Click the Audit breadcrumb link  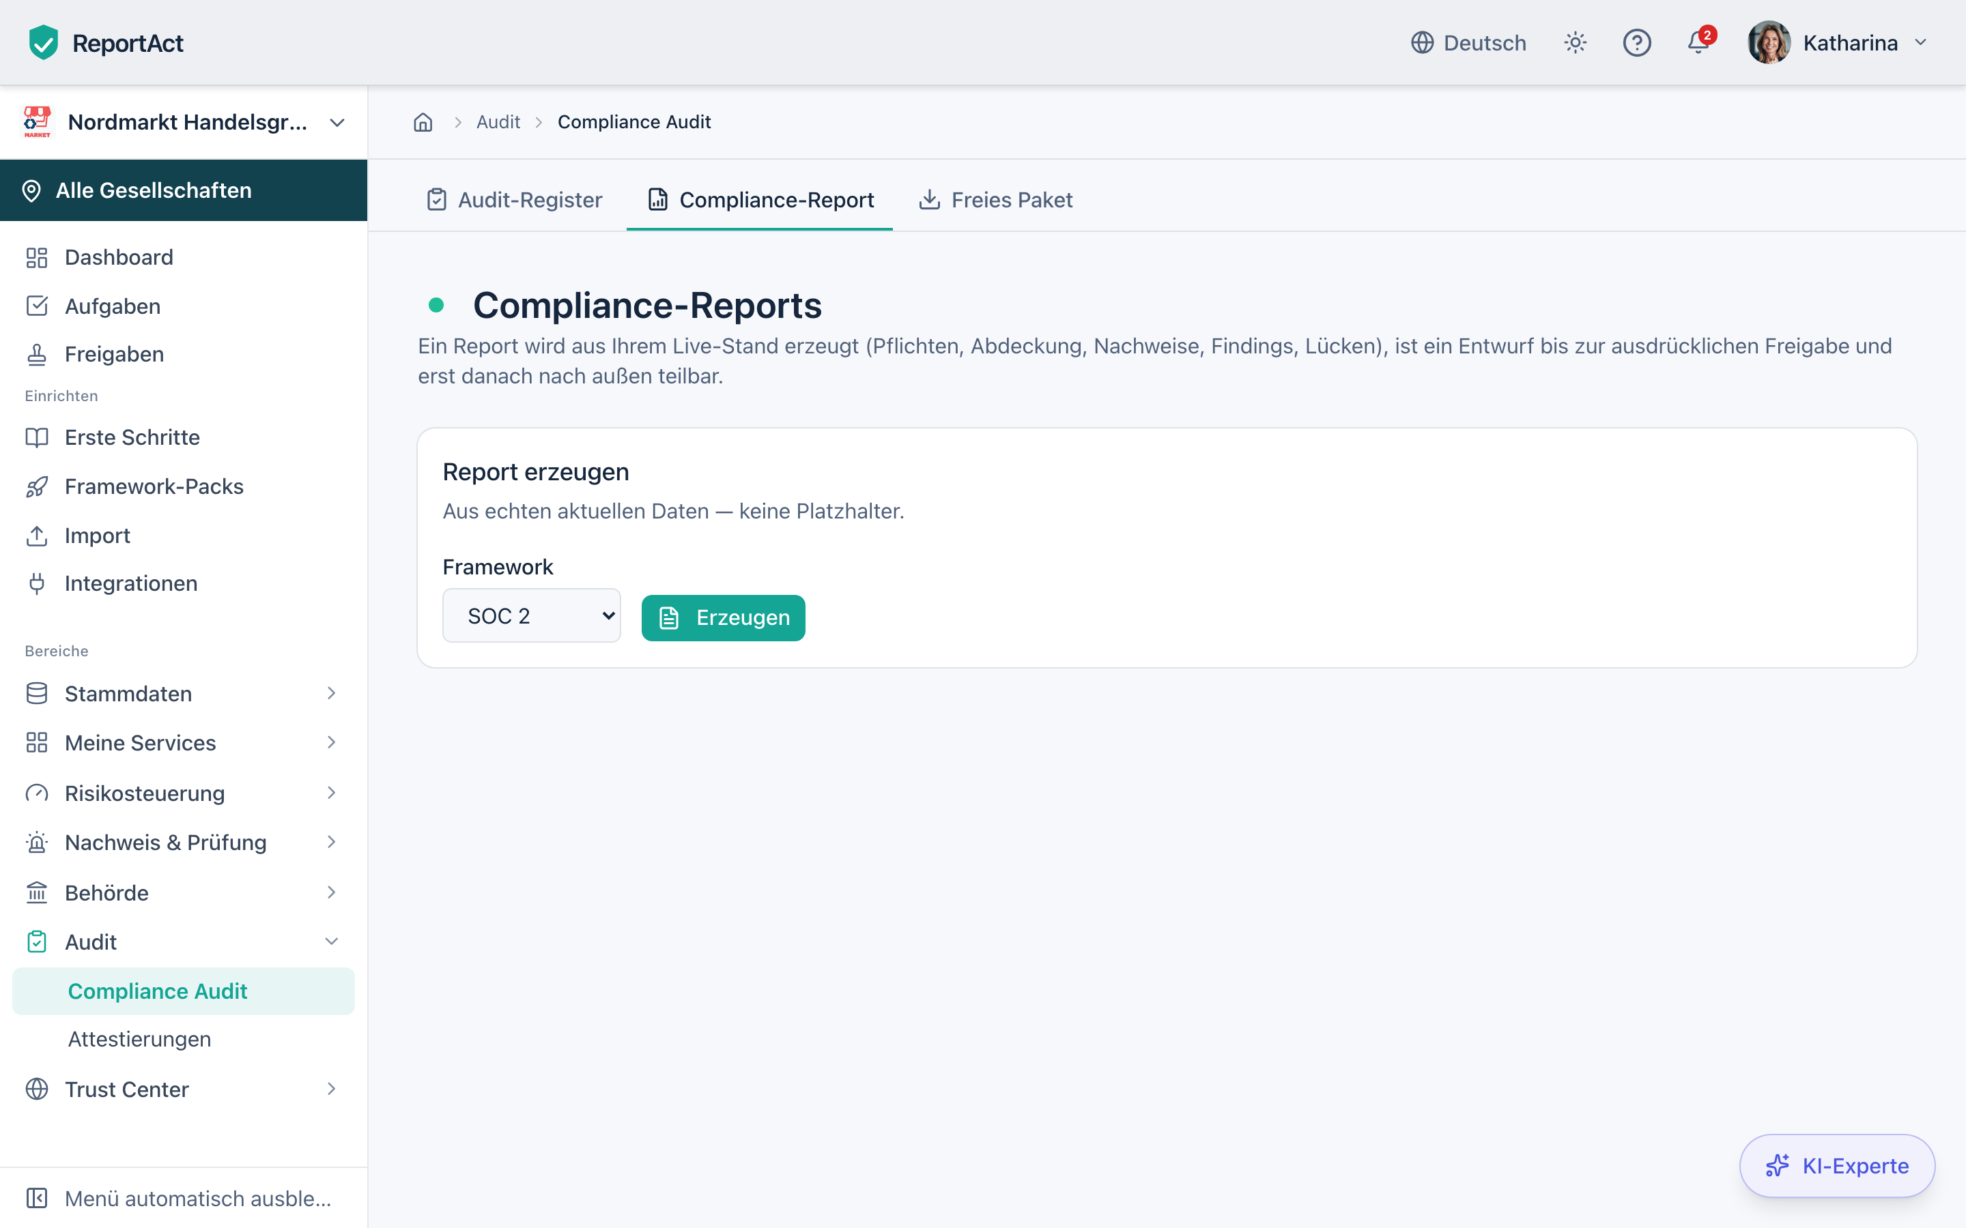click(498, 122)
